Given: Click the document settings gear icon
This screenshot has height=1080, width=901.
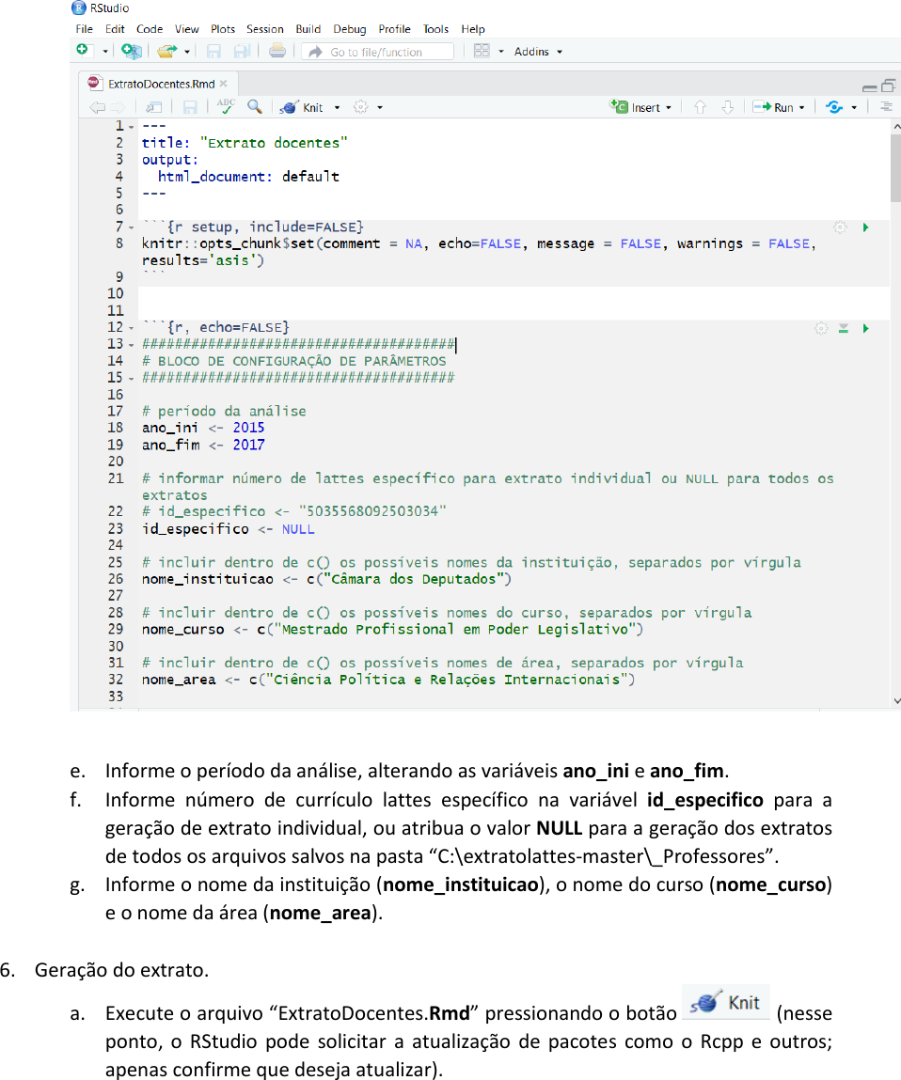Looking at the screenshot, I should click(x=360, y=107).
